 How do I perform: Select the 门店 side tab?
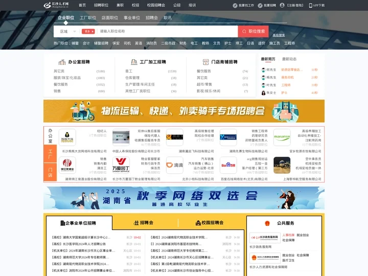coord(50,173)
